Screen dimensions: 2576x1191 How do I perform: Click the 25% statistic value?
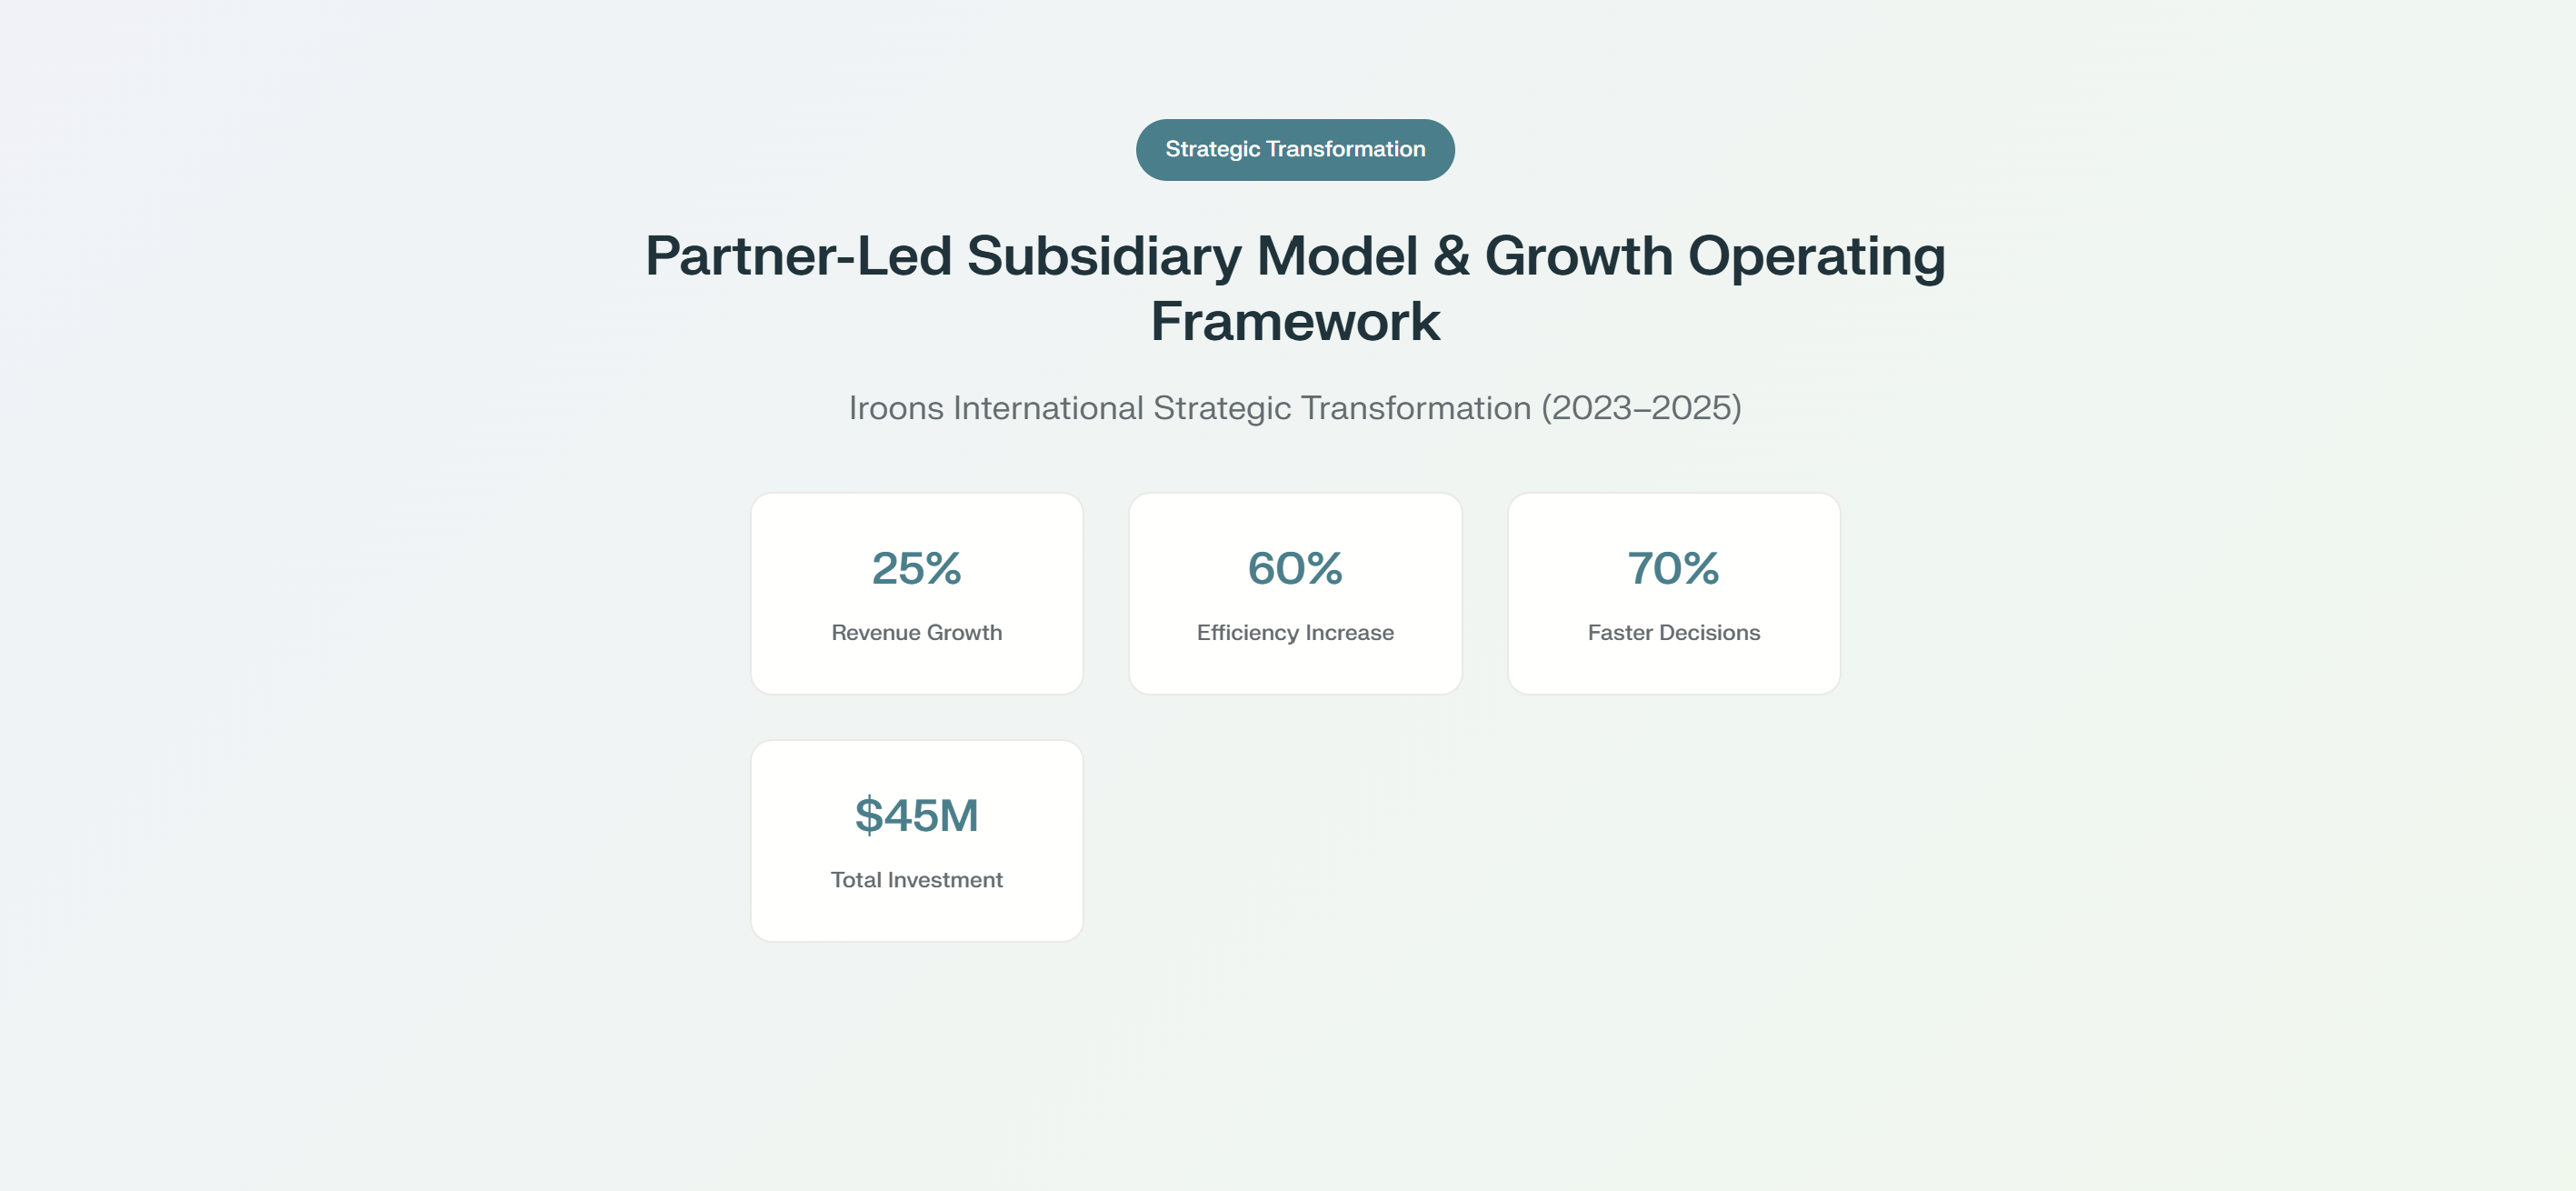tap(916, 568)
